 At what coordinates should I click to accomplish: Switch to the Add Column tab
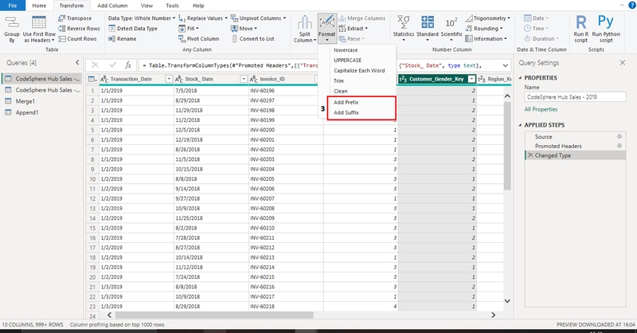(112, 6)
